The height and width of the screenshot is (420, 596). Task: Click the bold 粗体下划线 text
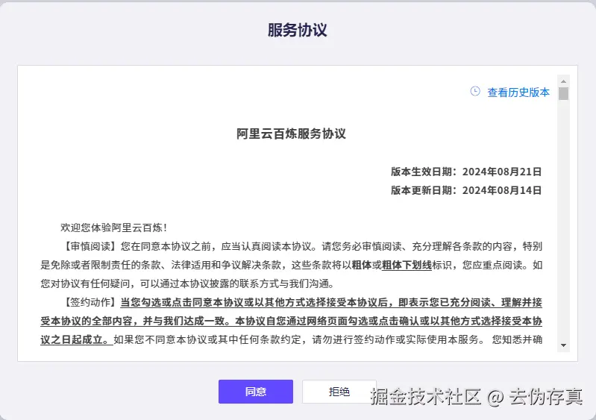407,265
